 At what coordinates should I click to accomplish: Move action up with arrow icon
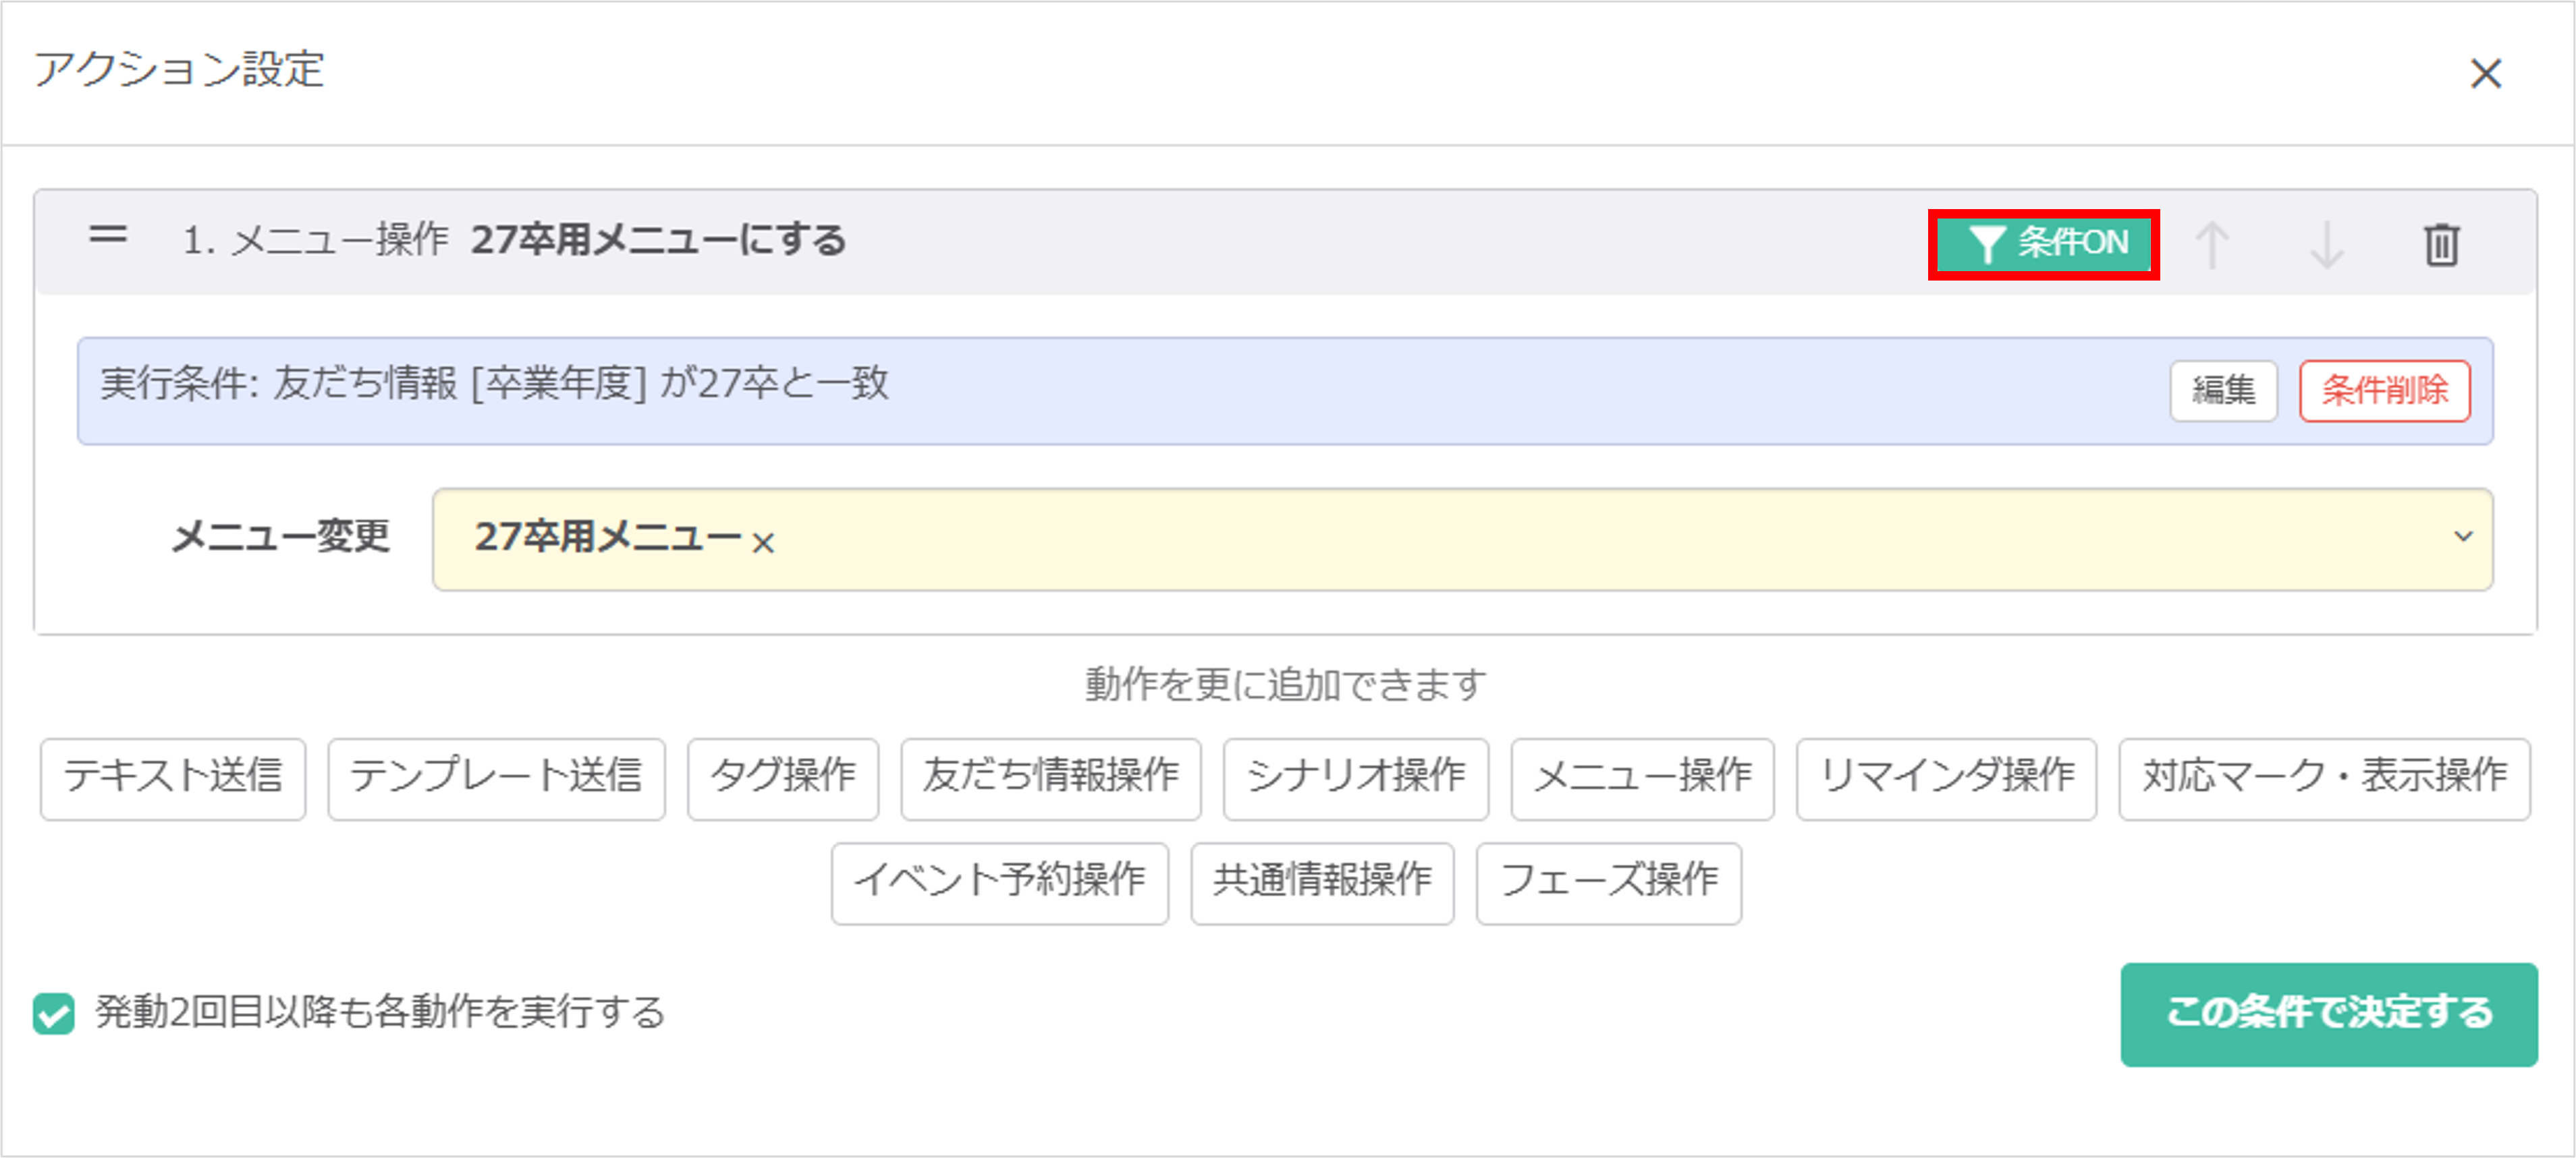pyautogui.click(x=2211, y=243)
